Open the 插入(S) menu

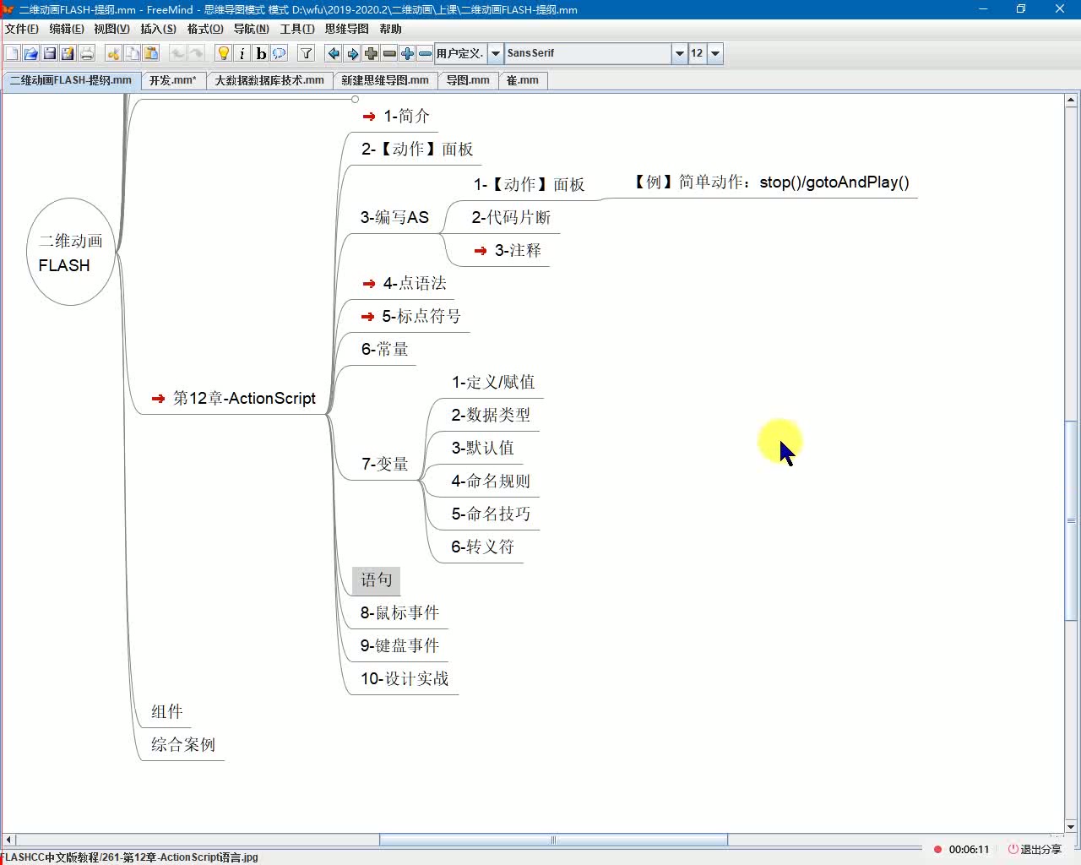[158, 29]
